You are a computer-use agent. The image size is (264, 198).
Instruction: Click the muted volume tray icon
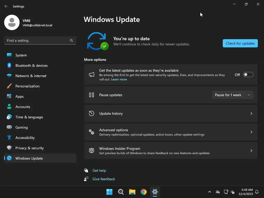point(233,192)
